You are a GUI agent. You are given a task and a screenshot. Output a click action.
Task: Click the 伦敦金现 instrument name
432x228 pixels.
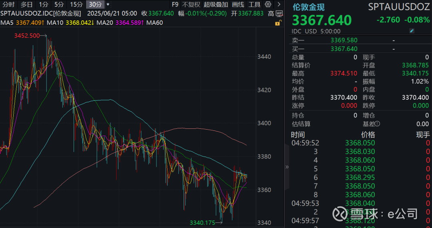point(308,7)
